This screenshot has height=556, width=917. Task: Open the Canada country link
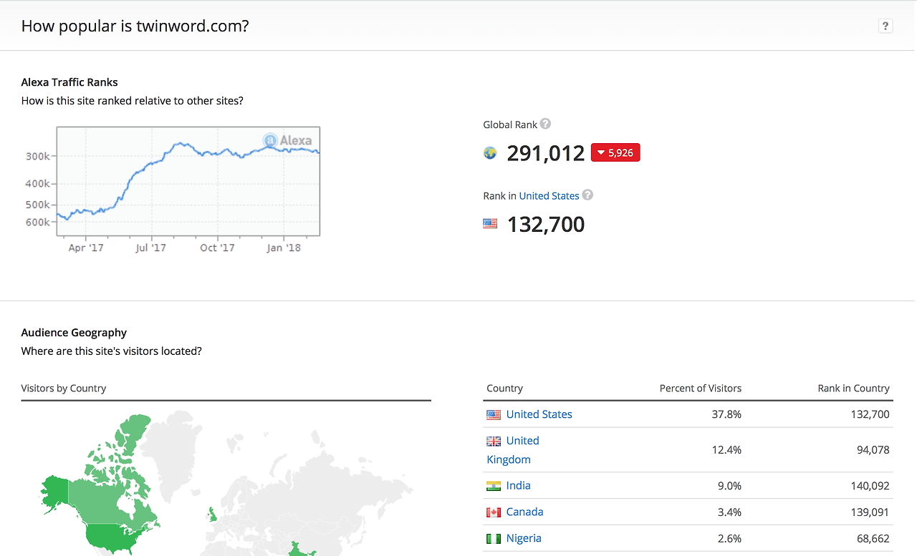tap(524, 512)
